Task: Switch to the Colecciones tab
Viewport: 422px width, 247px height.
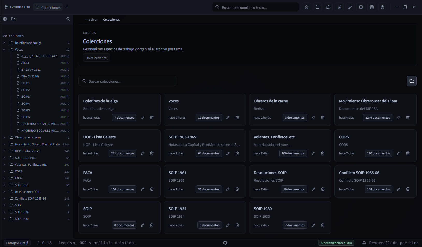Action: (48, 7)
